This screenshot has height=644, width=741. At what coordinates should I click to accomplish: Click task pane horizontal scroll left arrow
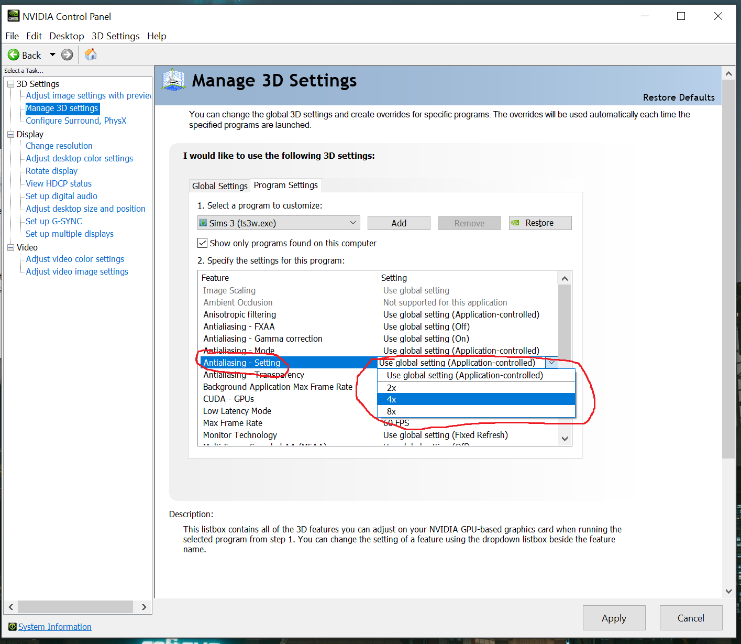tap(11, 607)
